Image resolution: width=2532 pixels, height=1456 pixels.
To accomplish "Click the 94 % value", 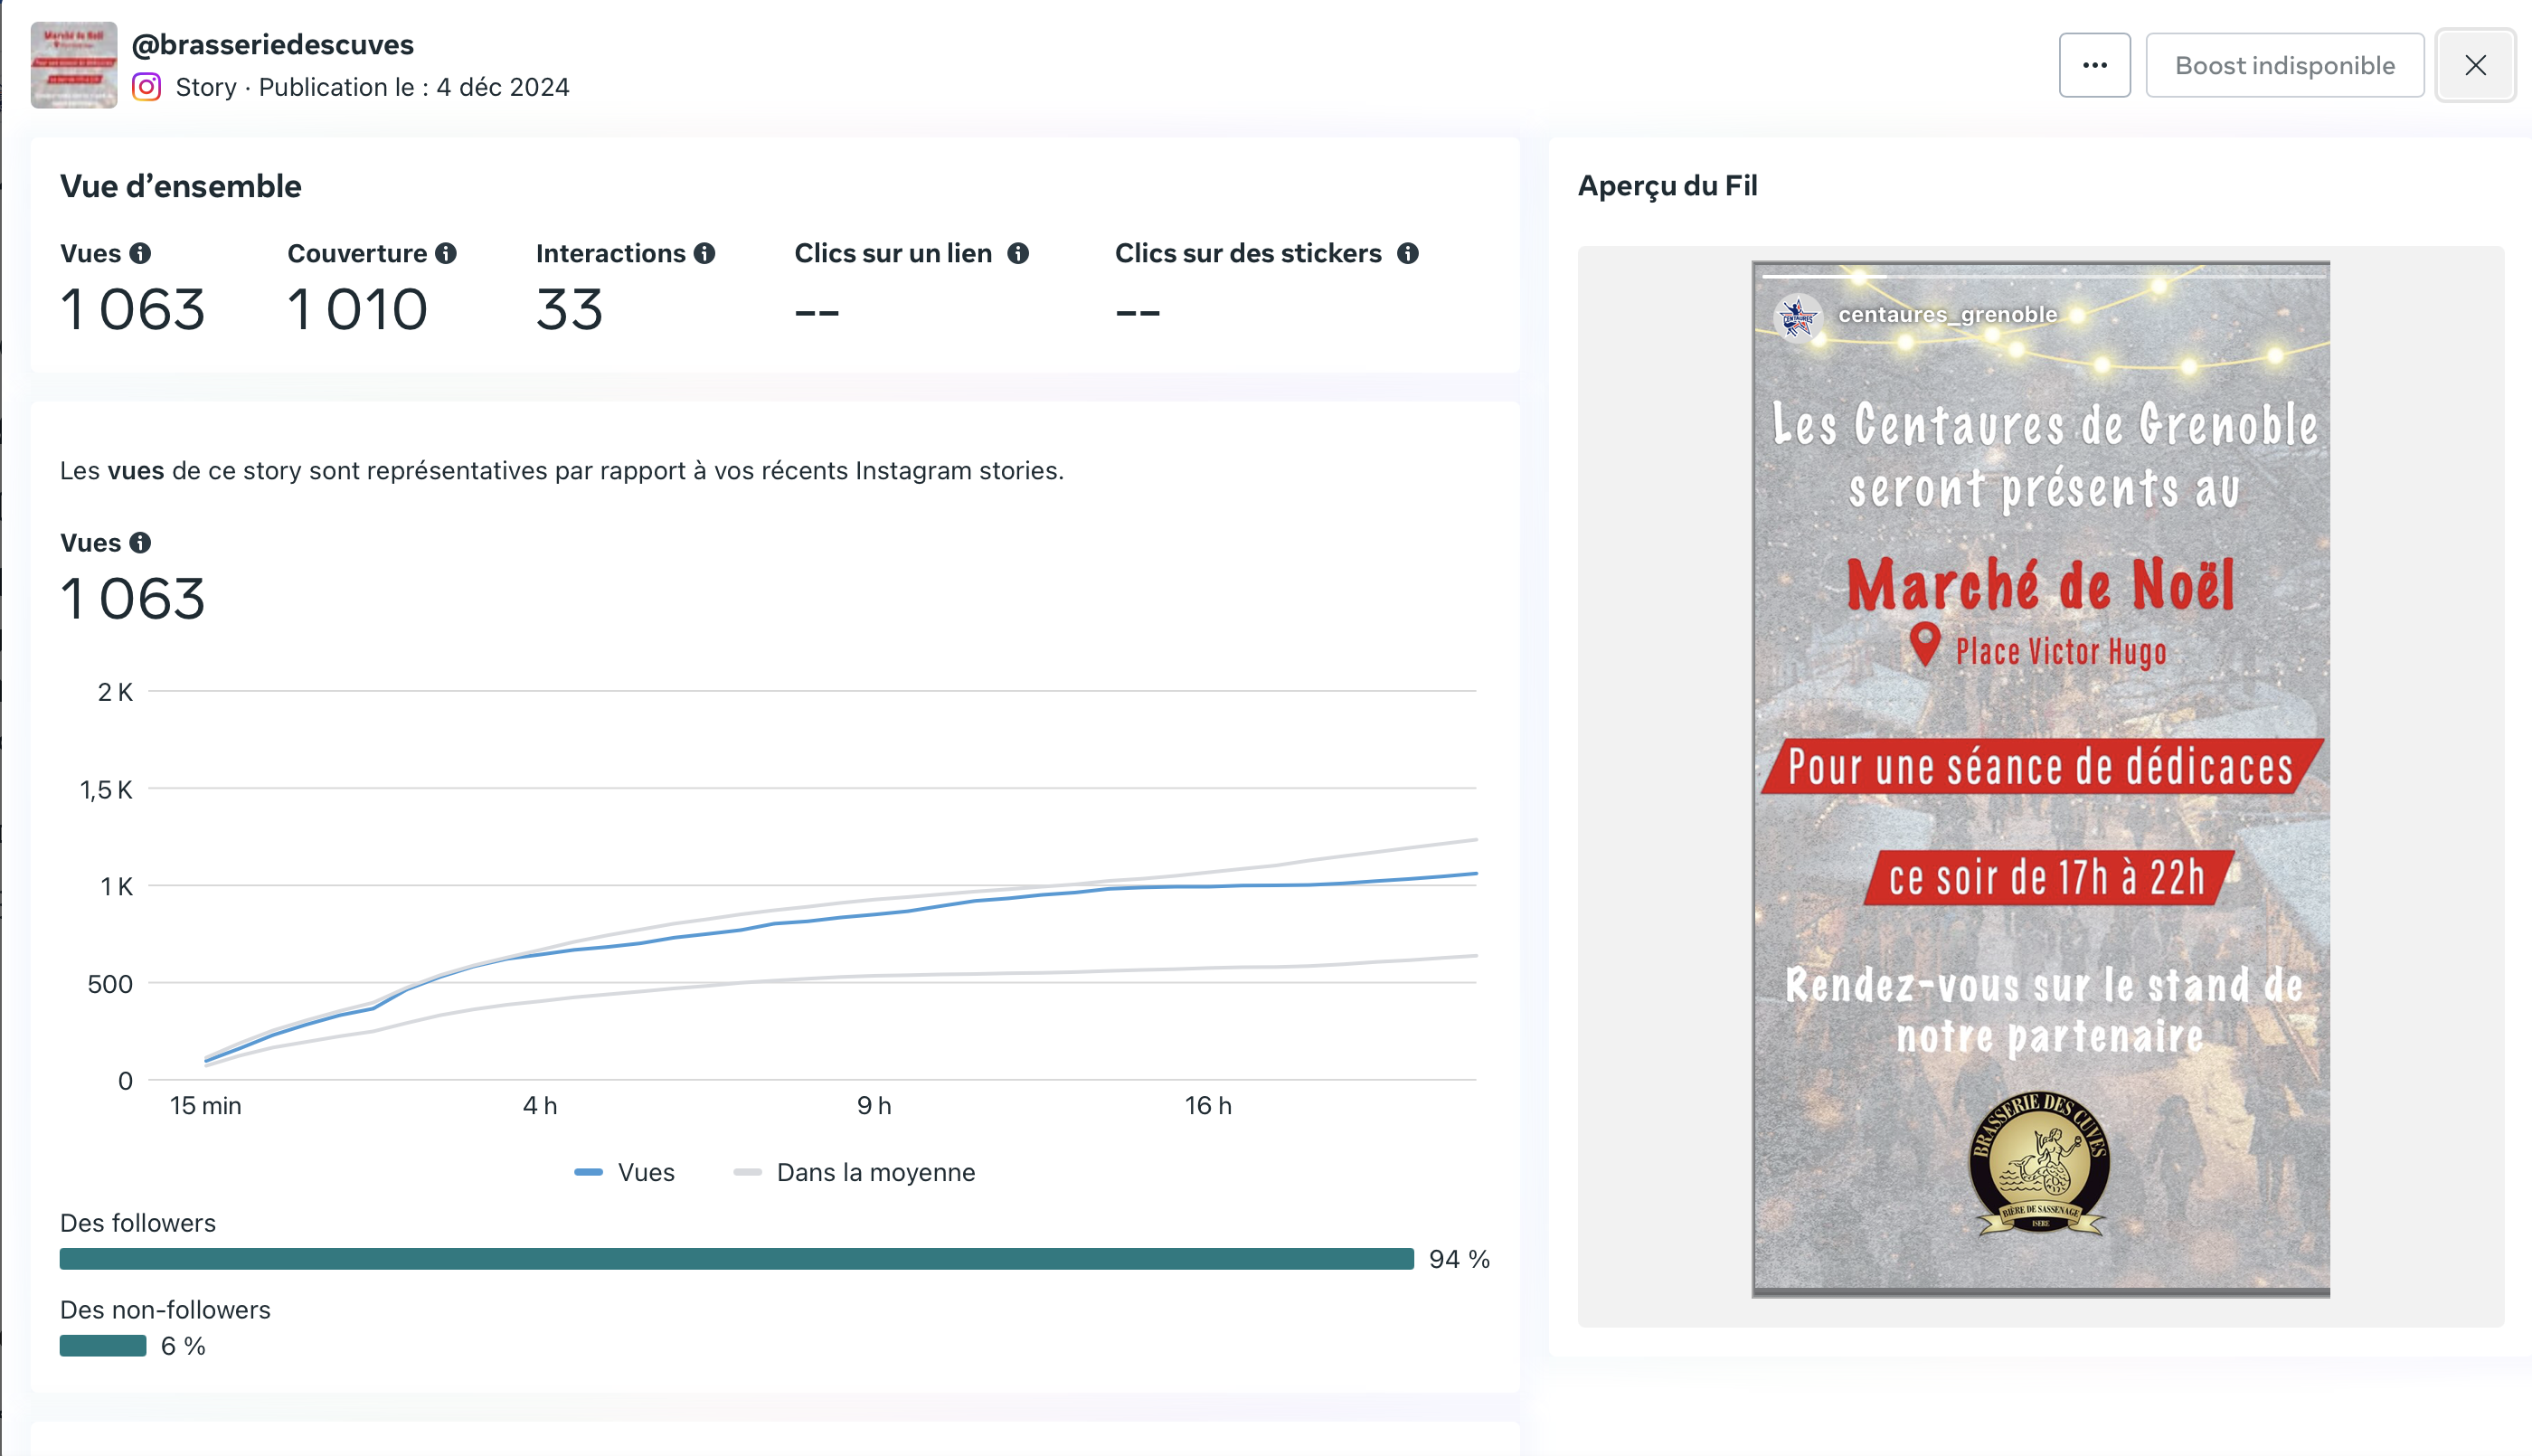I will [1460, 1259].
